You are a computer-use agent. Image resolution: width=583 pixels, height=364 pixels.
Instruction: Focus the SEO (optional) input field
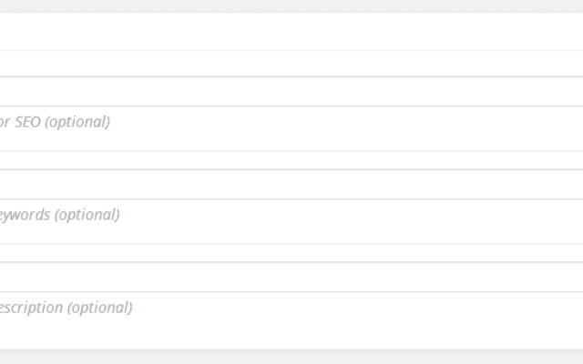point(291,128)
